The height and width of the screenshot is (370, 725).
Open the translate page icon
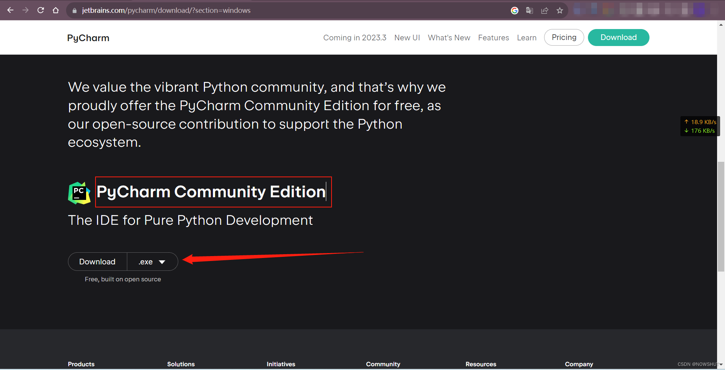[x=529, y=11]
